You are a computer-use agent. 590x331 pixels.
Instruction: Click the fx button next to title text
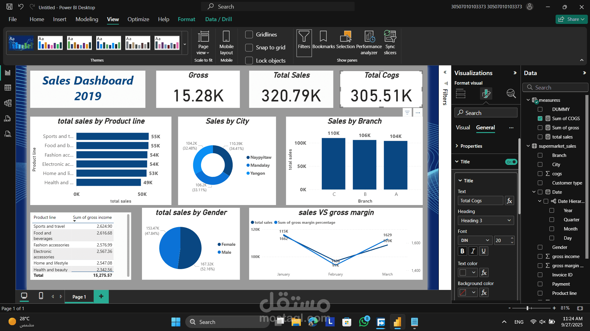point(509,201)
